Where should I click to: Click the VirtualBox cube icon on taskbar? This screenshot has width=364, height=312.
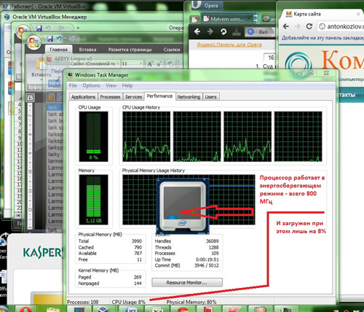103,309
